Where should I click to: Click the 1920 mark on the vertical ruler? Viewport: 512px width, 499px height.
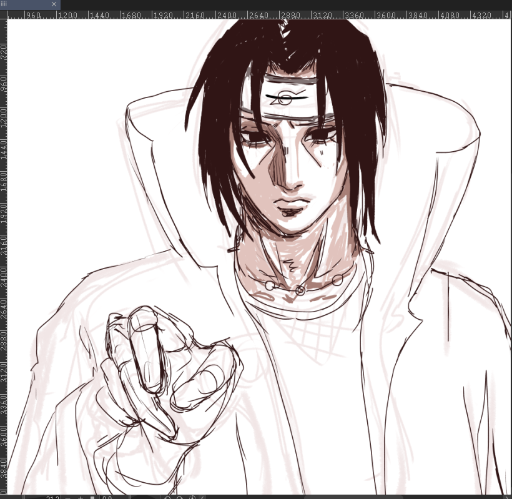(4, 213)
